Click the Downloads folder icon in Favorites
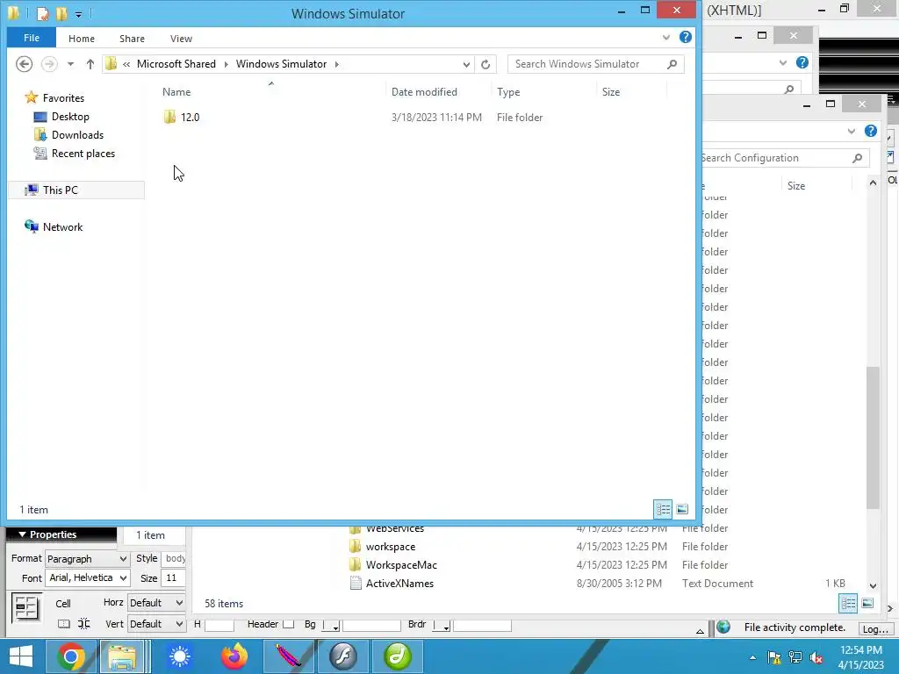The height and width of the screenshot is (674, 899). [x=40, y=134]
